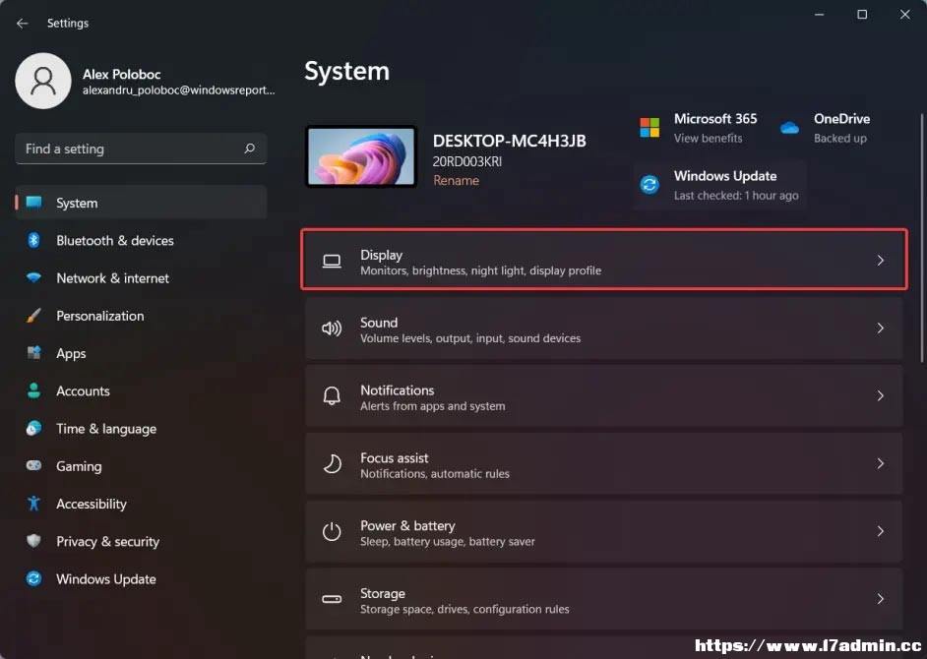Image resolution: width=927 pixels, height=659 pixels.
Task: Click 'Alerts from apps and system' text
Action: (433, 406)
